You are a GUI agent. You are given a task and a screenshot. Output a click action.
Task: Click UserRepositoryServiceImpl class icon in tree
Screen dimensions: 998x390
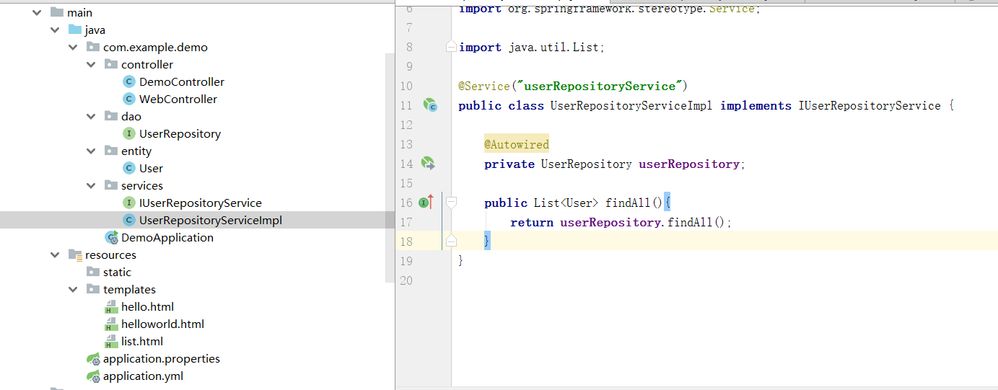tap(129, 220)
